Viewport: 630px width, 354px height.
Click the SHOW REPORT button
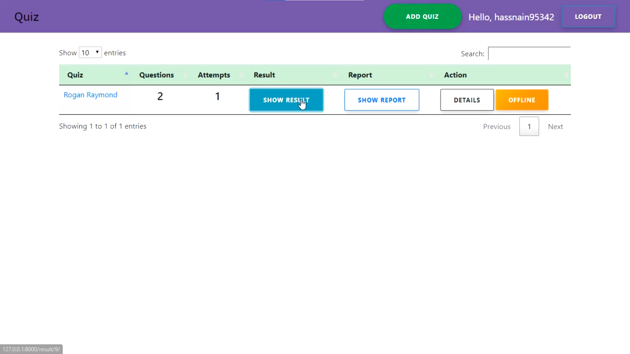tap(382, 100)
